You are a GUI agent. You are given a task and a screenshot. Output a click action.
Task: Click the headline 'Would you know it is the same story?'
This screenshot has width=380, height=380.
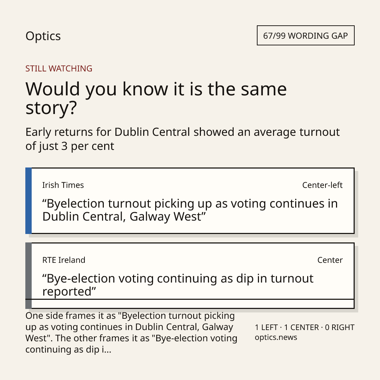coord(156,98)
